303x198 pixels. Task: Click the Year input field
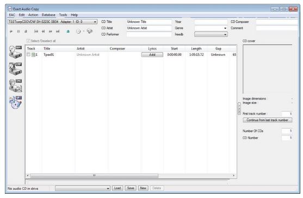pos(211,22)
